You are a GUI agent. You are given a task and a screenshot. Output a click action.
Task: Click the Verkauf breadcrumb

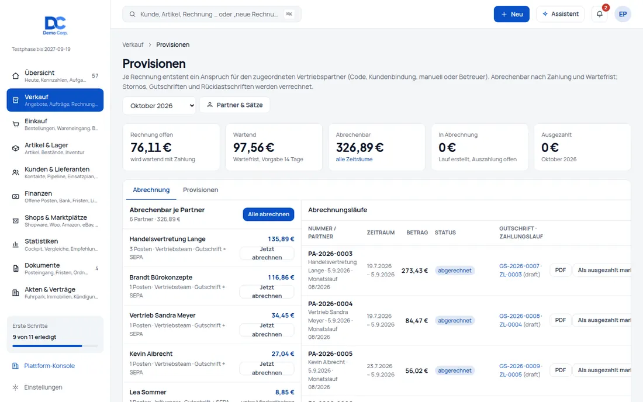point(133,44)
